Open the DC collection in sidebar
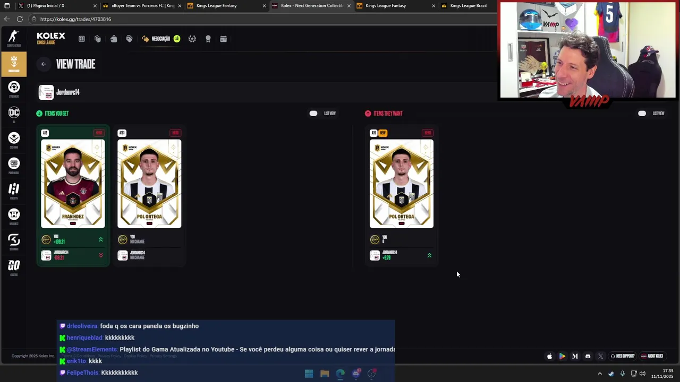The width and height of the screenshot is (680, 382). (14, 114)
